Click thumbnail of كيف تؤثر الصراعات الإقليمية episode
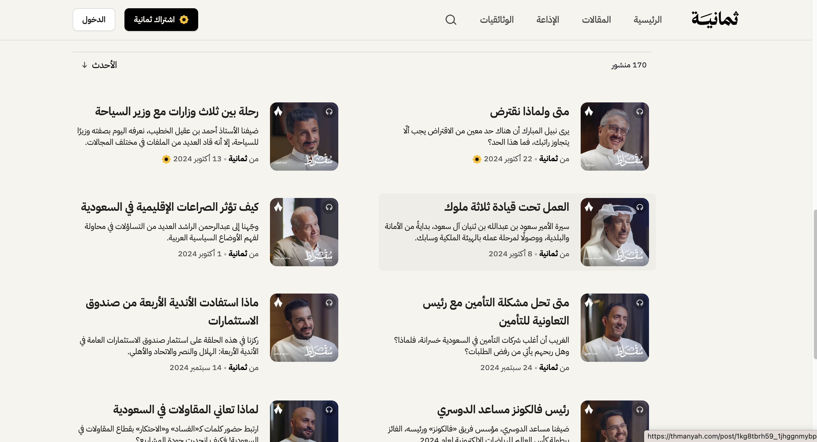The width and height of the screenshot is (817, 442). point(304,232)
